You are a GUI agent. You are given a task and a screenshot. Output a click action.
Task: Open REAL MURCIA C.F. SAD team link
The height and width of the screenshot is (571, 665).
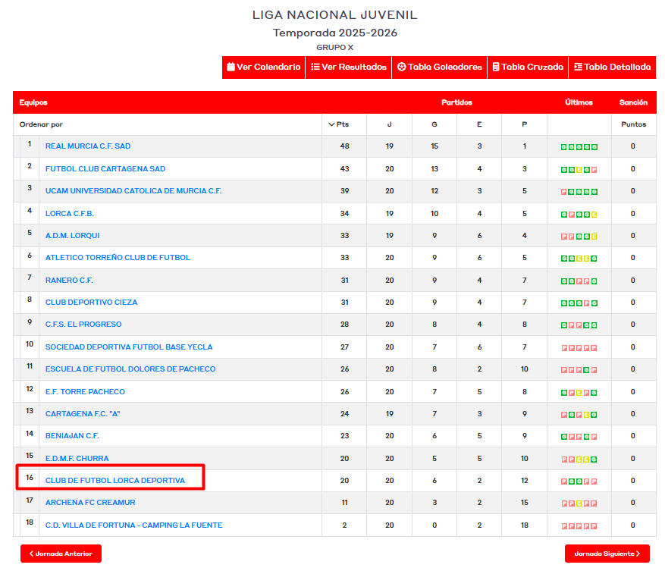click(88, 146)
